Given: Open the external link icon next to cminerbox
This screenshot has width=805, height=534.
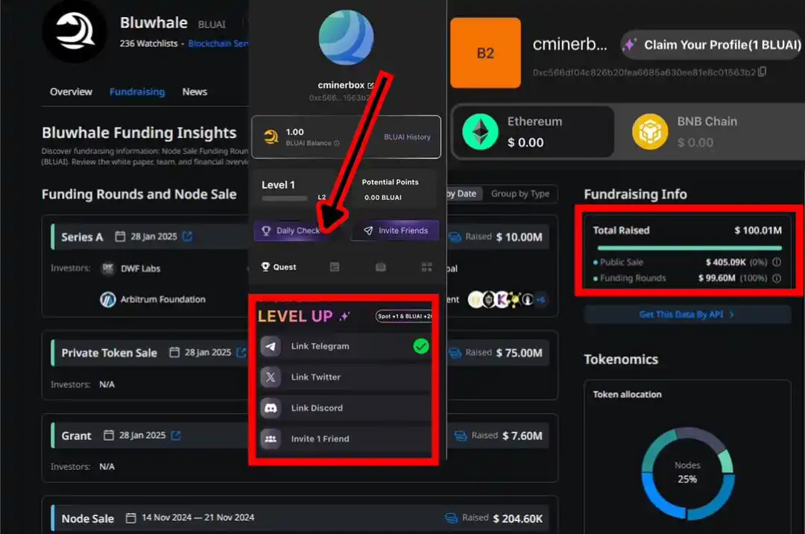Looking at the screenshot, I should (x=371, y=85).
